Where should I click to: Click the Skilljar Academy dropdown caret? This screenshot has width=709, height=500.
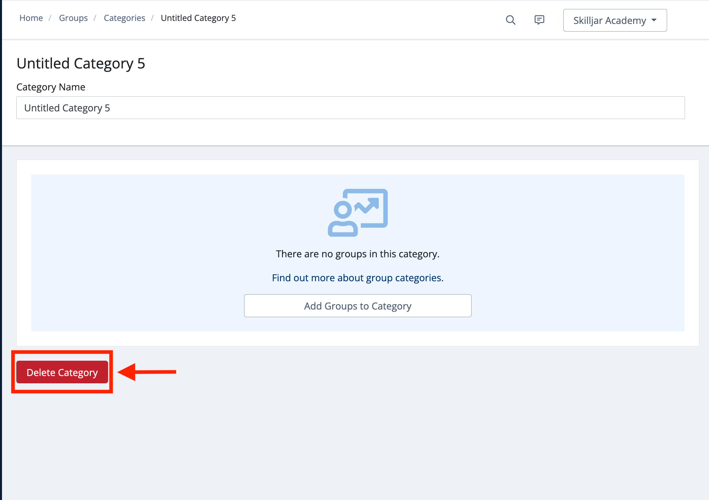[654, 20]
